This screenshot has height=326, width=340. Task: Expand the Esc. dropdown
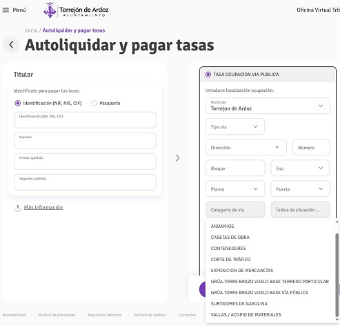(x=301, y=168)
